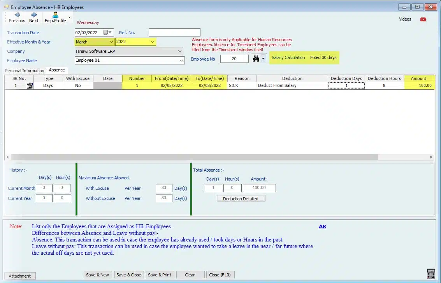Image resolution: width=441 pixels, height=283 pixels.
Task: Open the Attachment button
Action: point(20,276)
